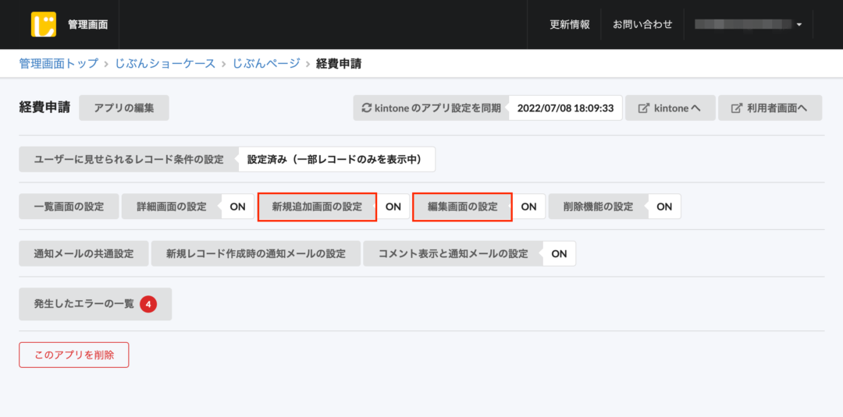
Task: Click the sync icon for kintone app settings
Action: (367, 108)
